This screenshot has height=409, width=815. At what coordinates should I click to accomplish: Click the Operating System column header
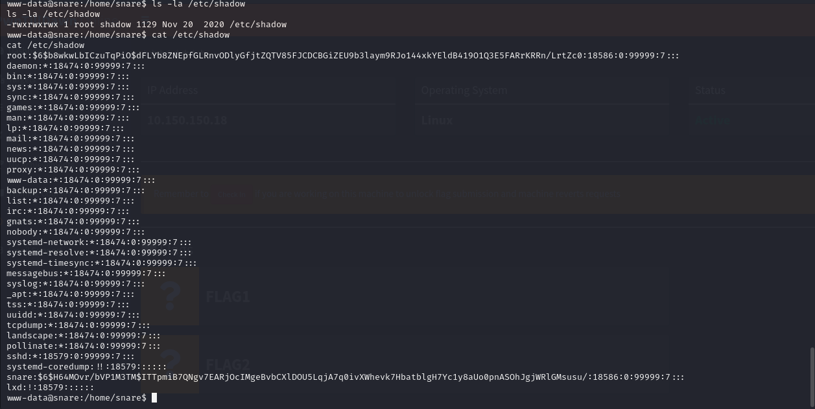(464, 90)
